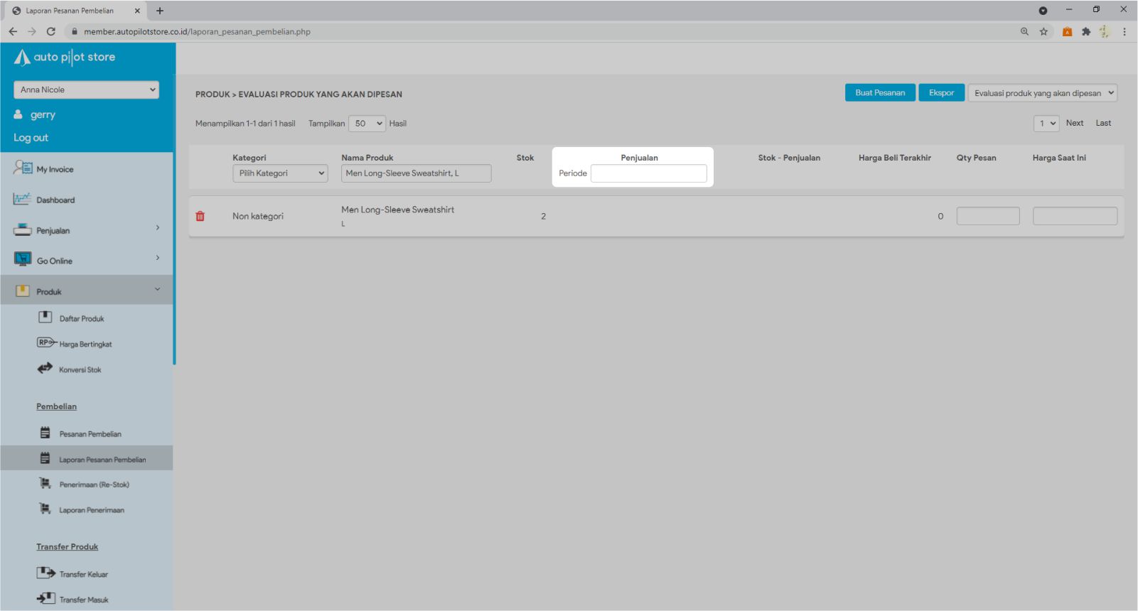Click the Konversi Stok arrows icon
Image resolution: width=1138 pixels, height=611 pixels.
45,369
